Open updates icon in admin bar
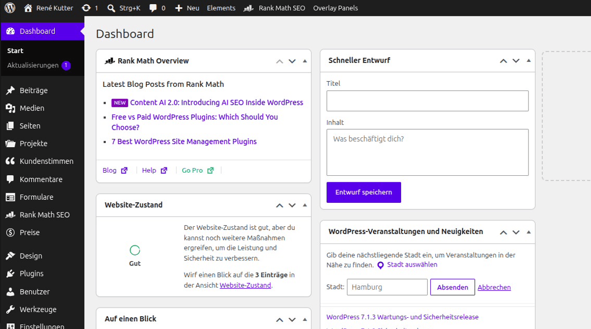The height and width of the screenshot is (329, 591). coord(86,8)
